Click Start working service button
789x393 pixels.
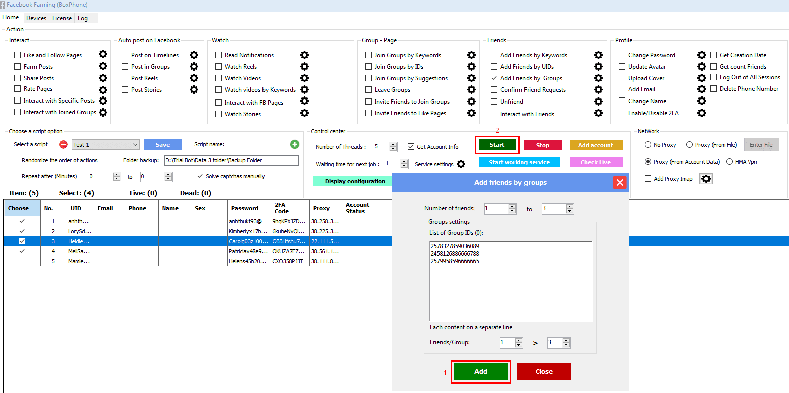pyautogui.click(x=519, y=162)
